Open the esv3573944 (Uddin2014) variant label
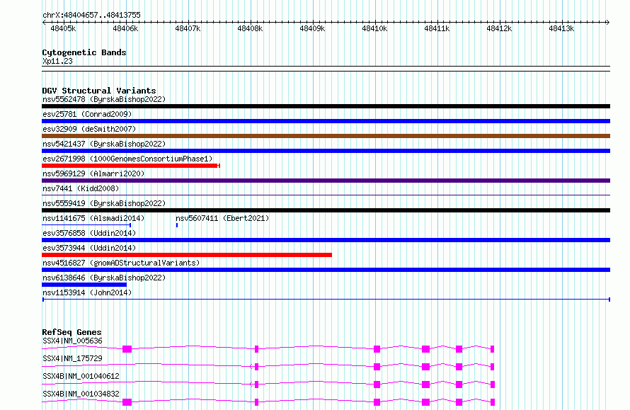The height and width of the screenshot is (410, 630). (x=89, y=248)
